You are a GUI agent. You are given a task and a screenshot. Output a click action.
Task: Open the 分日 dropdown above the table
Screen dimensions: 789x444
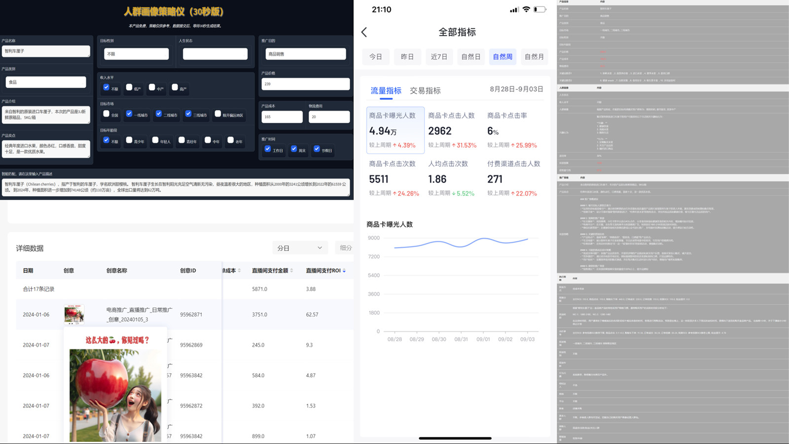[300, 247]
